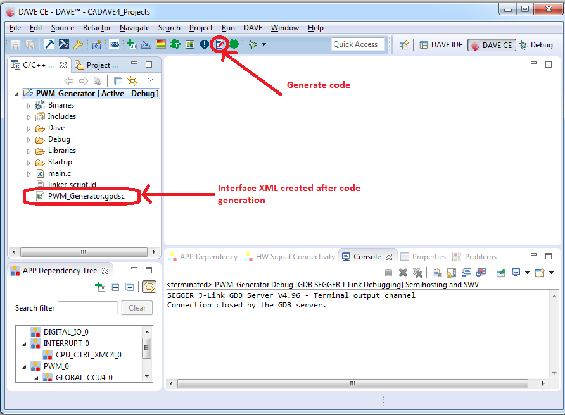The height and width of the screenshot is (415, 565).
Task: Click the Rebuild active project icon
Action: pyautogui.click(x=64, y=44)
